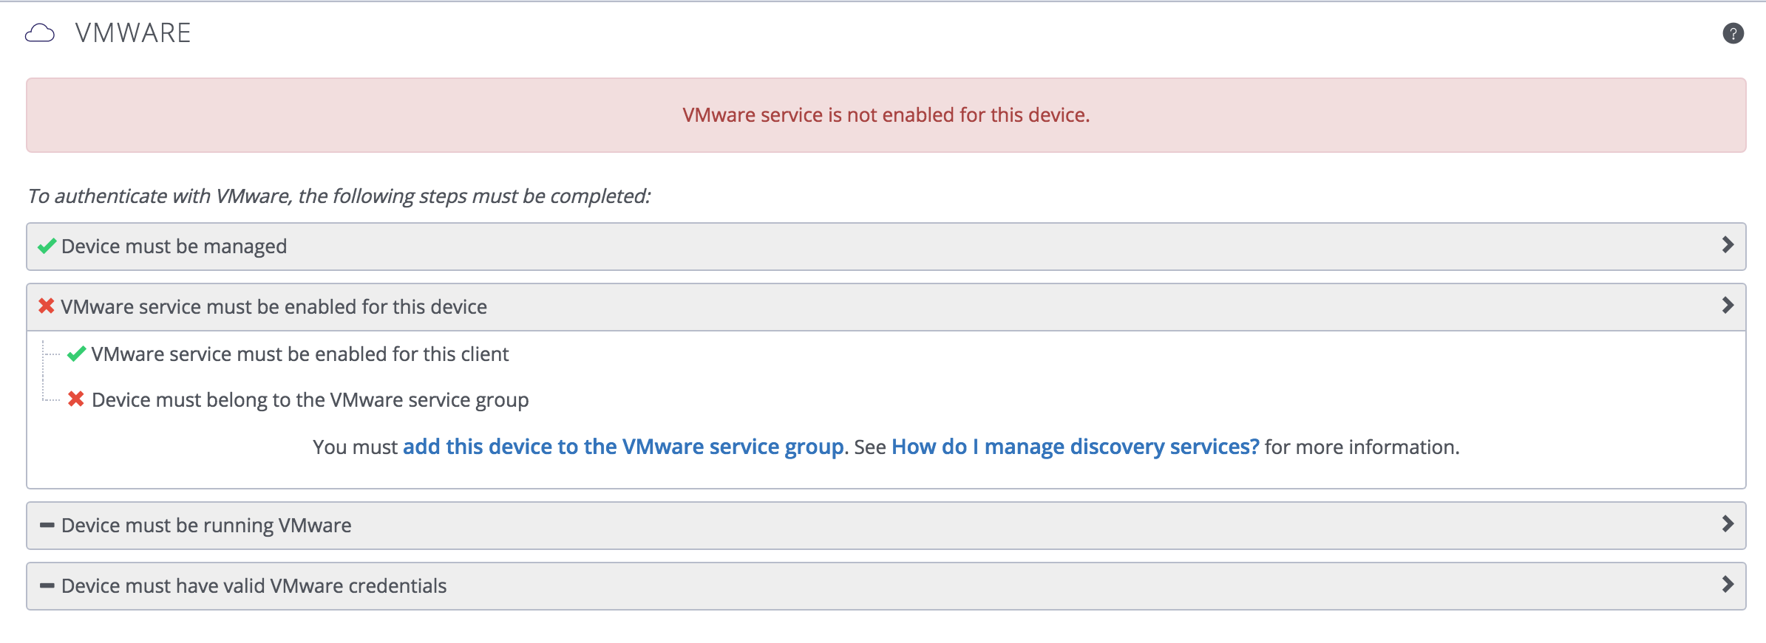Expand chevron on Device must be running VMware
1766x643 pixels.
coord(1727,524)
